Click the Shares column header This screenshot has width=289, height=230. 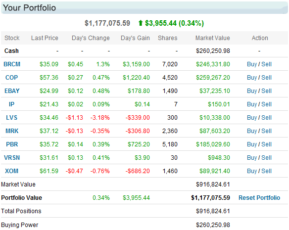(168, 38)
